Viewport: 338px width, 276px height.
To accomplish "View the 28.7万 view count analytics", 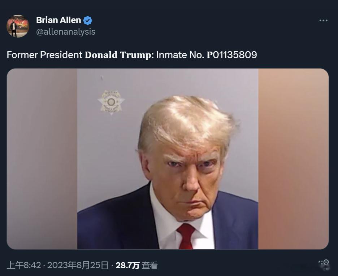I will click(127, 265).
